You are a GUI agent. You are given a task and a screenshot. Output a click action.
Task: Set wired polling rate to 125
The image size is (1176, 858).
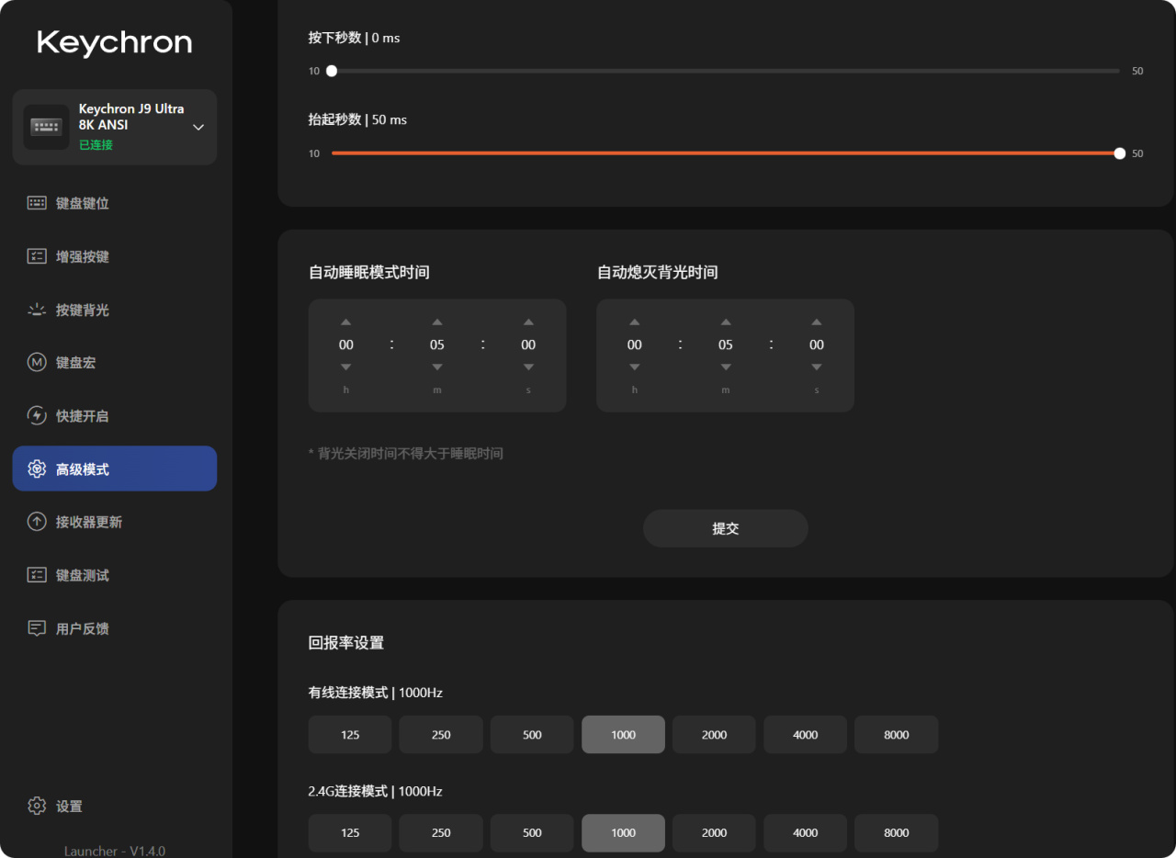coord(350,735)
